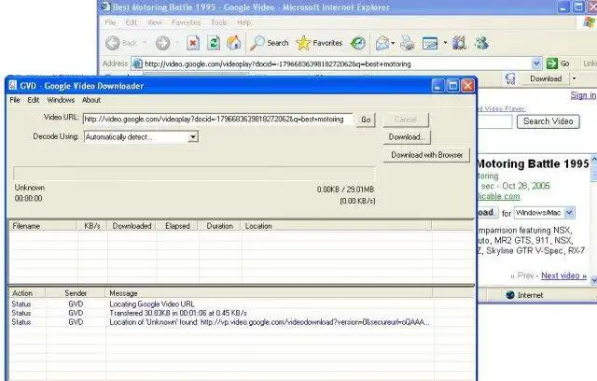Click the Location column header
The height and width of the screenshot is (381, 597).
pos(336,226)
